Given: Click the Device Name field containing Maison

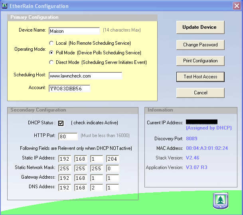Looking at the screenshot, I should pos(74,31).
